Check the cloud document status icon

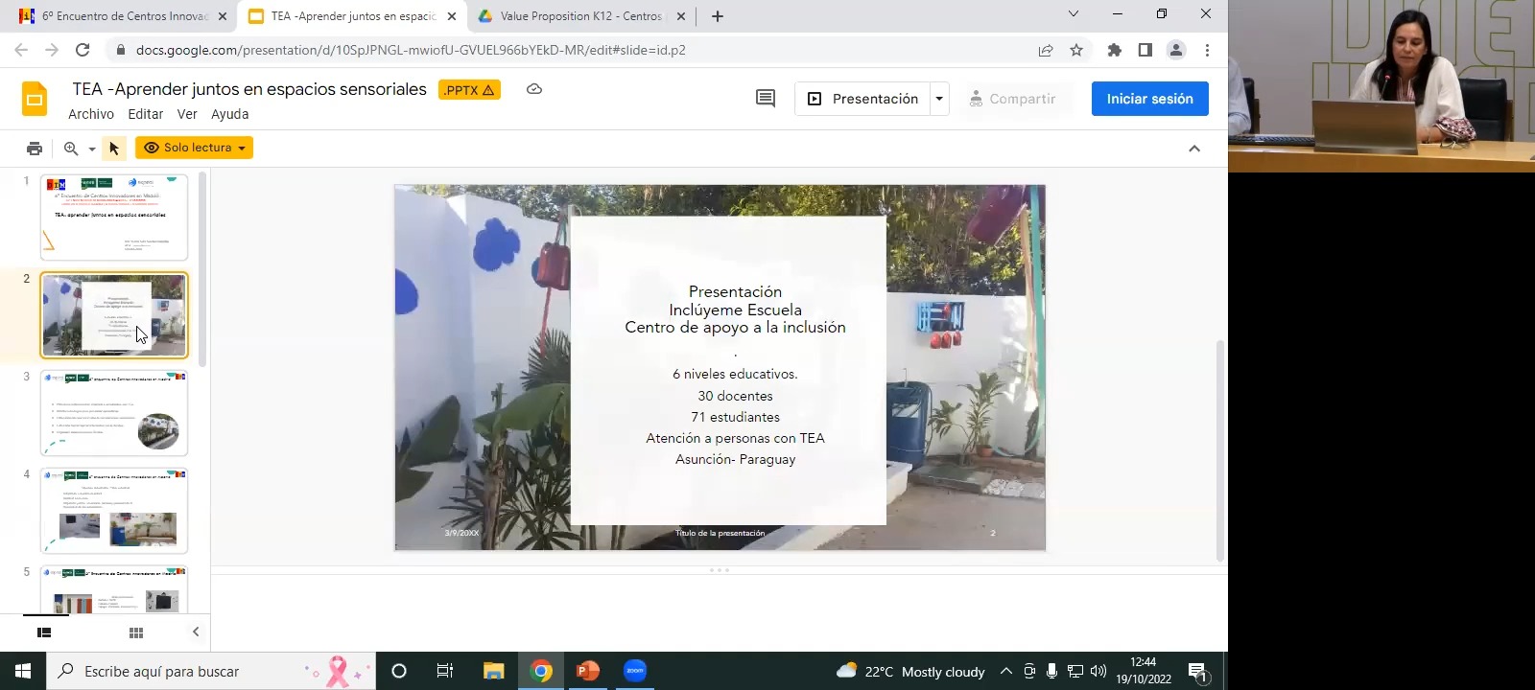point(534,89)
